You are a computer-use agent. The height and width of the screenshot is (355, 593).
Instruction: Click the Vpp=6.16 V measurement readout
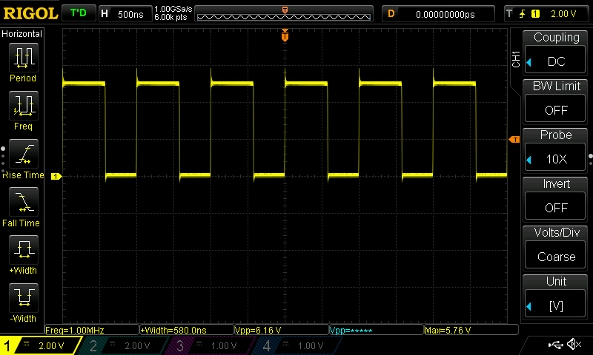coord(282,330)
